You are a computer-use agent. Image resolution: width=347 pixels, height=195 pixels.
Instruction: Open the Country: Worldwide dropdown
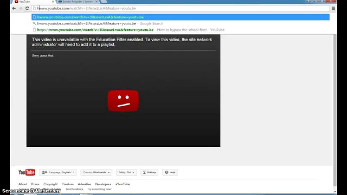point(96,172)
